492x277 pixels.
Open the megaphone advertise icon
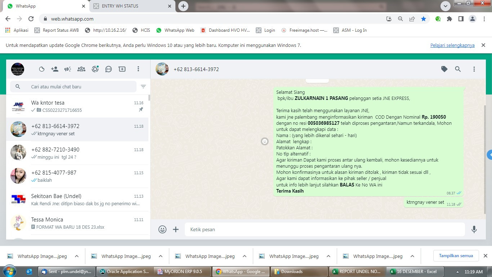click(x=68, y=69)
